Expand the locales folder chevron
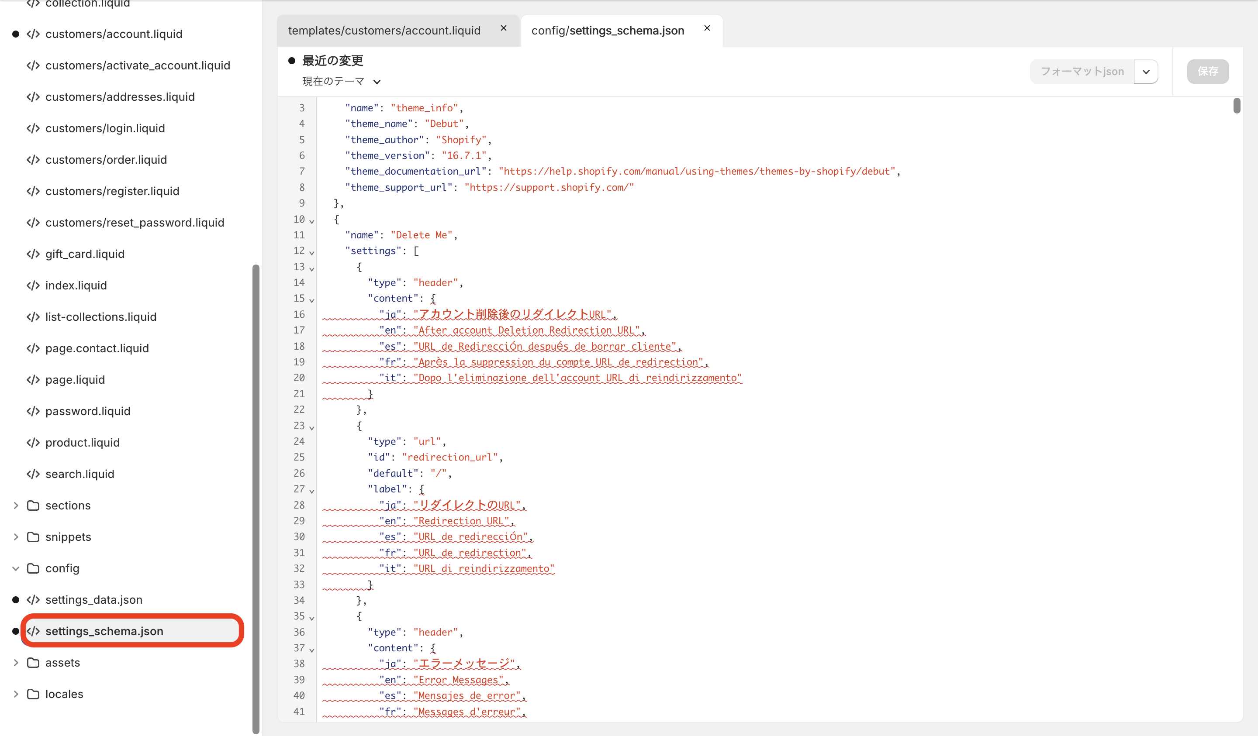Screen dimensions: 1258x736 click(x=16, y=694)
